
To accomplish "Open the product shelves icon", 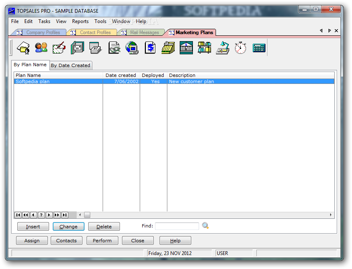I will point(204,48).
